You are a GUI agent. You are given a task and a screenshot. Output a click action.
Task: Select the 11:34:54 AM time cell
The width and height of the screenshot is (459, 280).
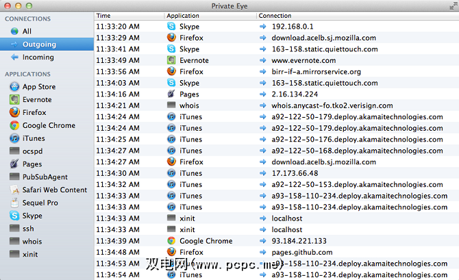[x=118, y=275]
